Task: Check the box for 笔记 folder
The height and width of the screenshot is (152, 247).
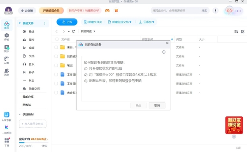Action: (x=56, y=65)
